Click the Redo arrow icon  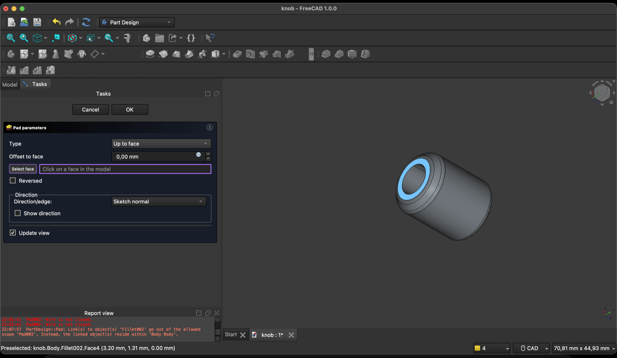pyautogui.click(x=69, y=22)
